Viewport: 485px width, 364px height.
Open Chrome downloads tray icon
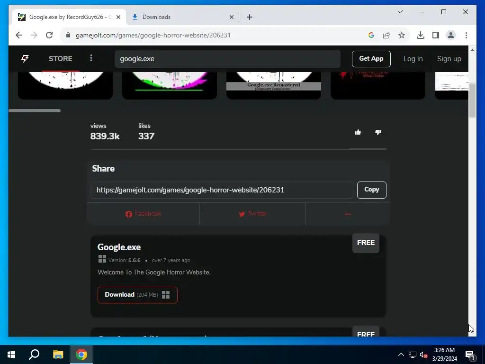(x=421, y=35)
